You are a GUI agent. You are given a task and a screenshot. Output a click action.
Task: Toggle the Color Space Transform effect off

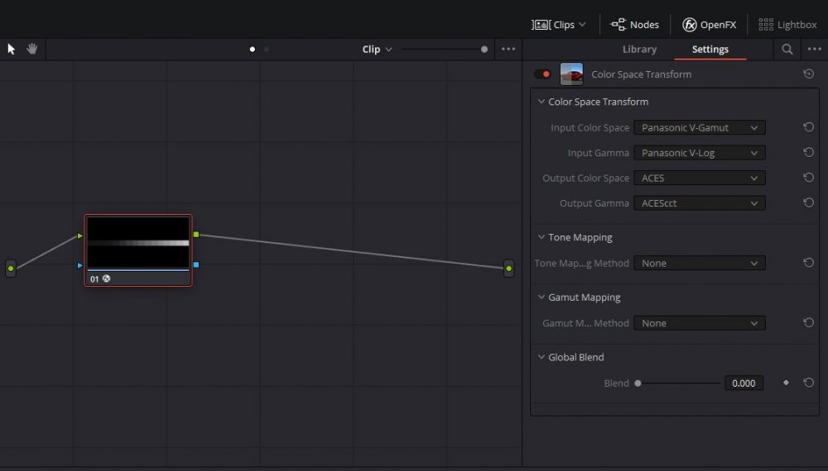pyautogui.click(x=543, y=74)
